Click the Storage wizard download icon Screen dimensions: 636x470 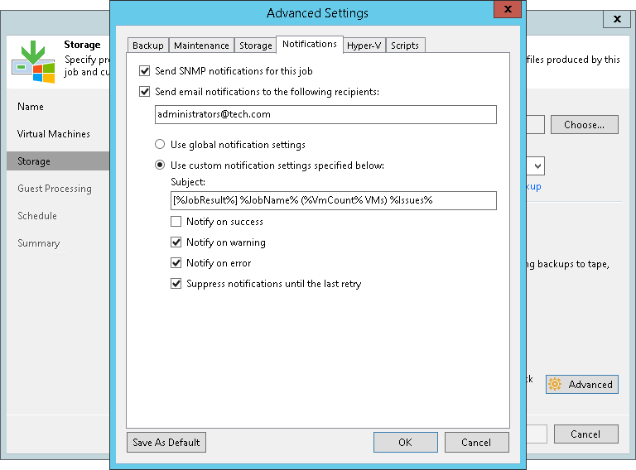tap(33, 61)
